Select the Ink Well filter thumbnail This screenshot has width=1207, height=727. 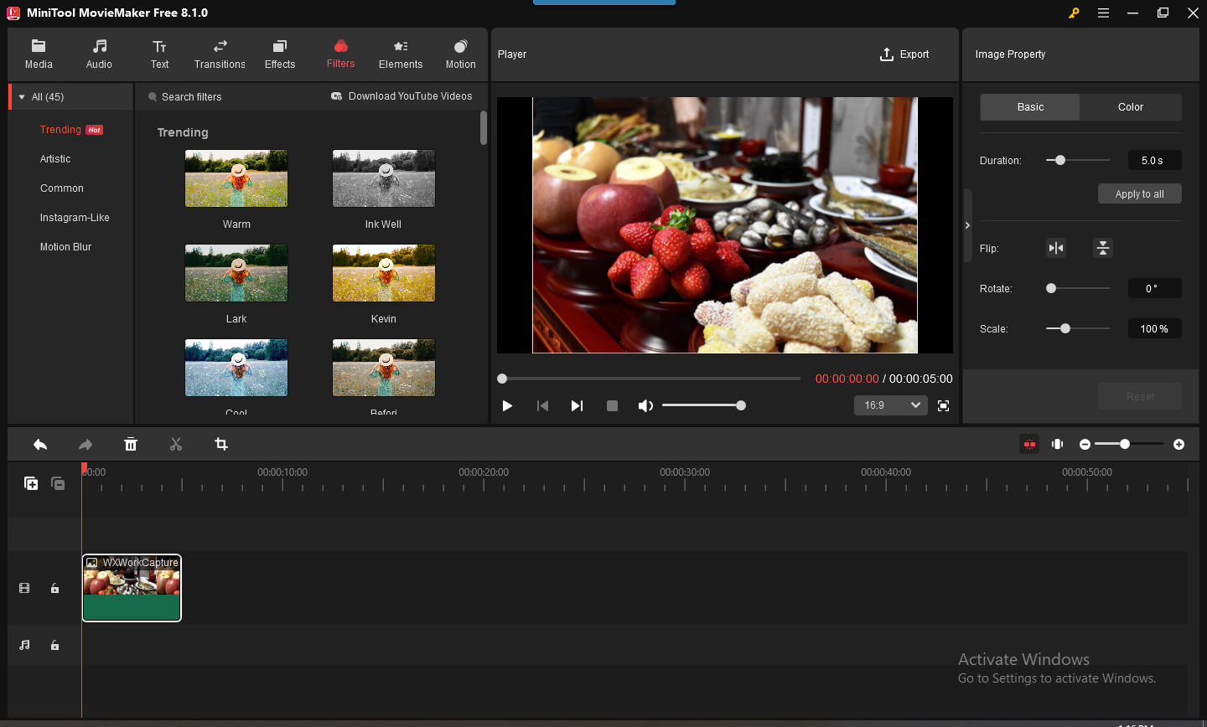tap(383, 179)
